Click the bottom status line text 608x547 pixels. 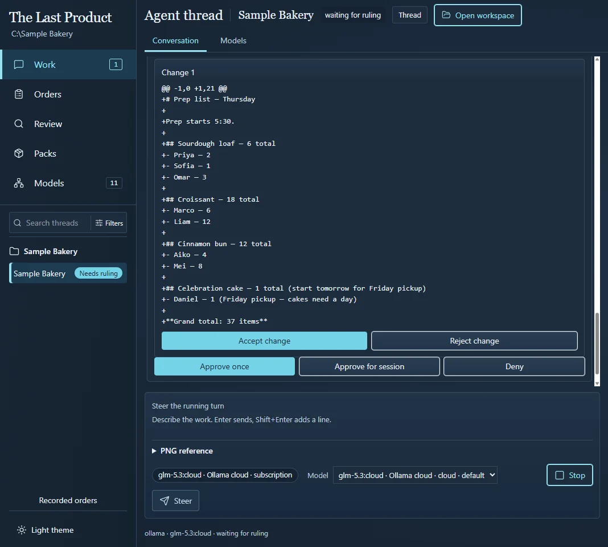tap(206, 533)
